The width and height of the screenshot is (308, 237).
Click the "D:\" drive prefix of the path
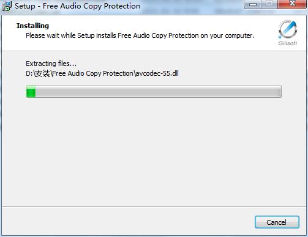point(30,73)
